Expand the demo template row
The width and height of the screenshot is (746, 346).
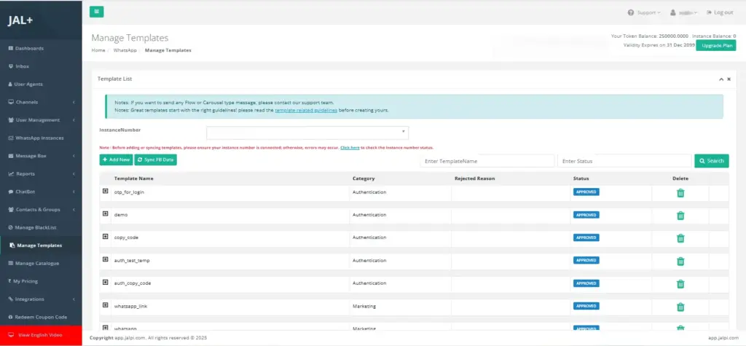(x=106, y=214)
